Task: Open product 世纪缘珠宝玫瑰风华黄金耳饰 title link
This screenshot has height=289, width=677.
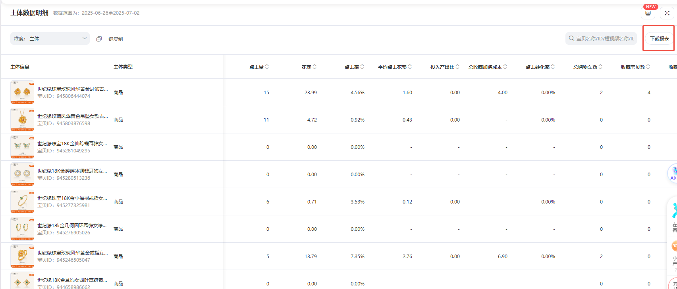Action: tap(72, 89)
